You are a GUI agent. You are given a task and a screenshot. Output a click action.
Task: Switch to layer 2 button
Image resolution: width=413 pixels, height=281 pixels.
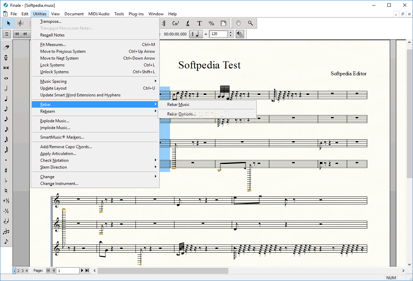[18, 271]
